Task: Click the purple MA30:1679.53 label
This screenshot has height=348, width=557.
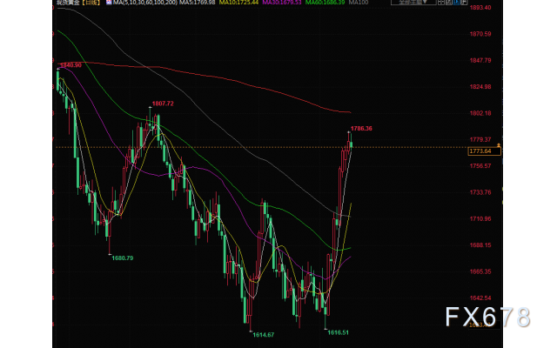Action: pyautogui.click(x=282, y=2)
